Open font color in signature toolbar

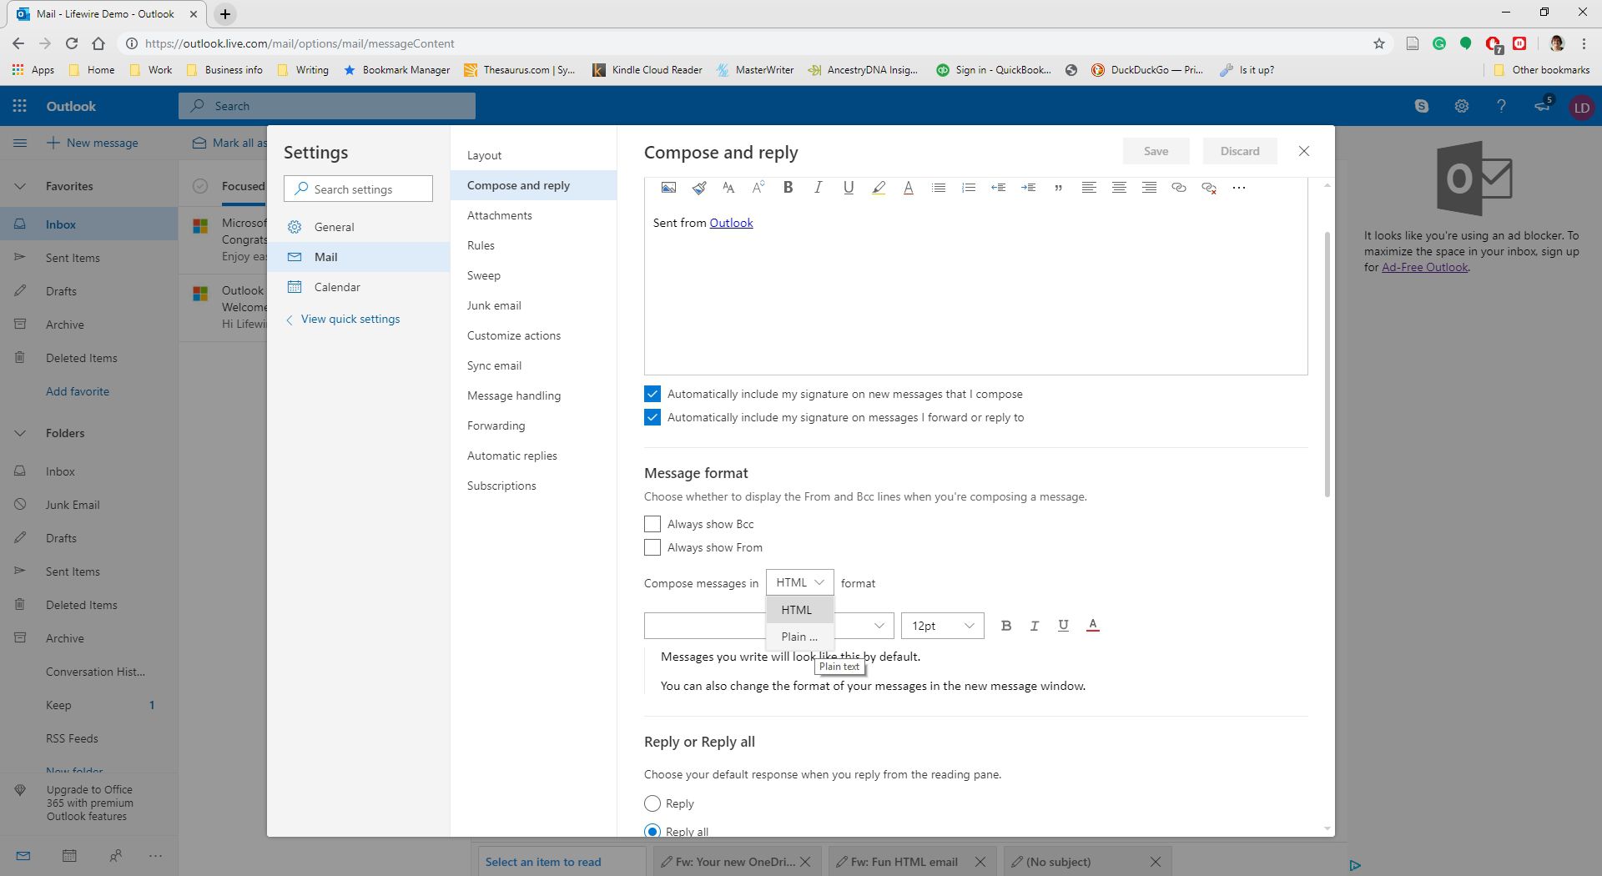[x=908, y=188]
